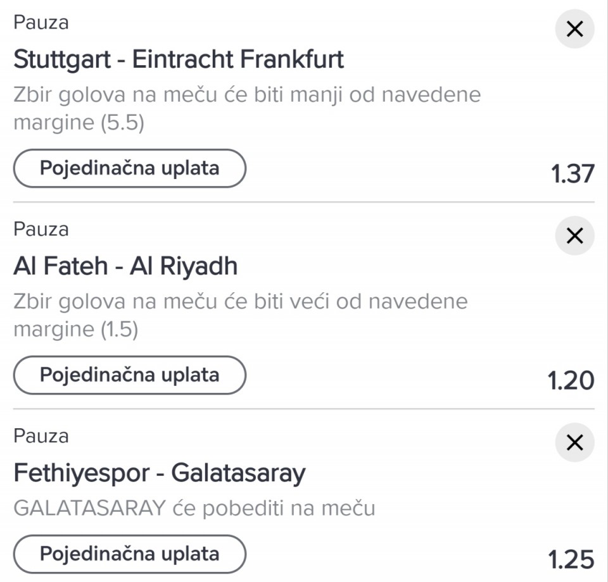Click the Pauza label above Al Fateh match

click(x=41, y=229)
